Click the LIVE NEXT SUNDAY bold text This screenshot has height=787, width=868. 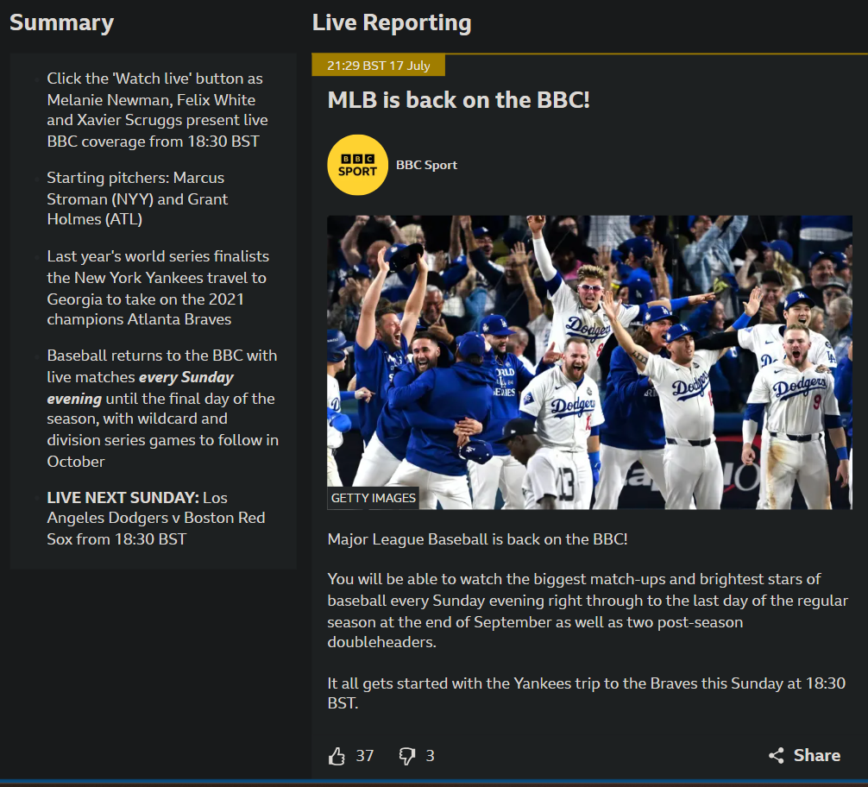point(123,497)
